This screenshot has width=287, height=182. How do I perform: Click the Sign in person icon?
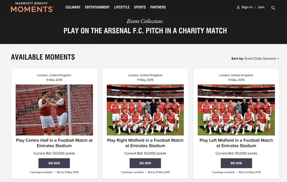(238, 7)
